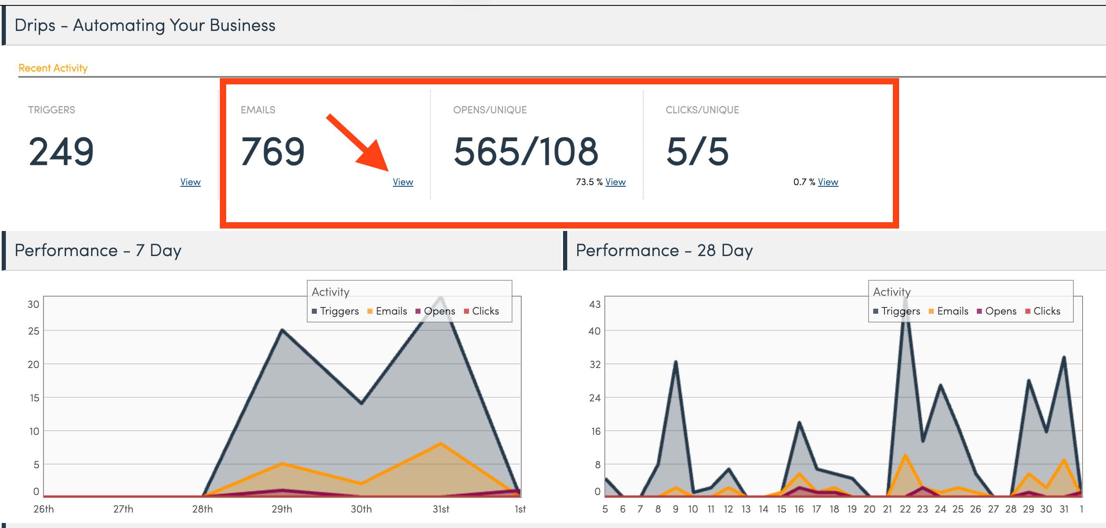Open View link under Emails 769
The image size is (1106, 528).
click(x=403, y=182)
